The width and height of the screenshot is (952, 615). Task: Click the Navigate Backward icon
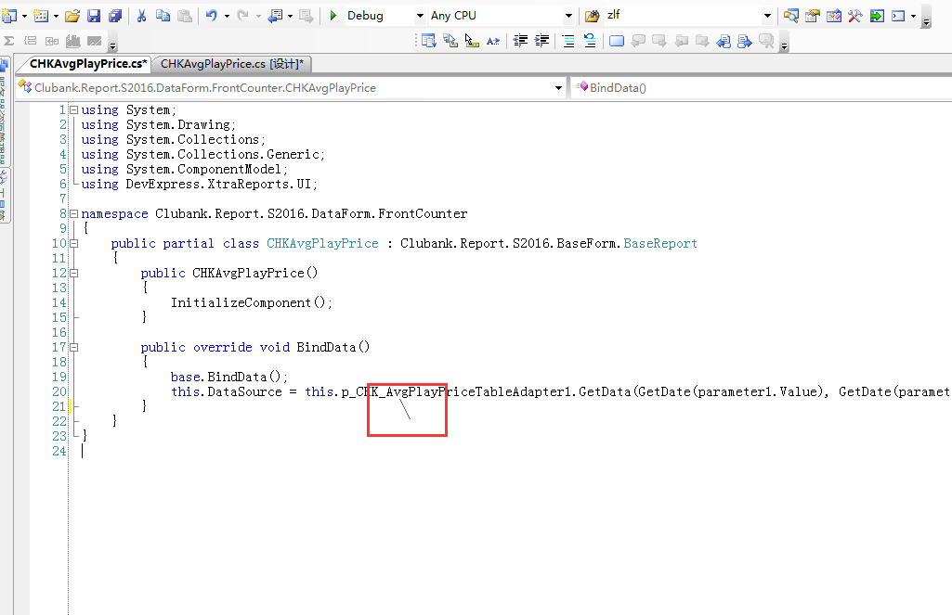[275, 16]
